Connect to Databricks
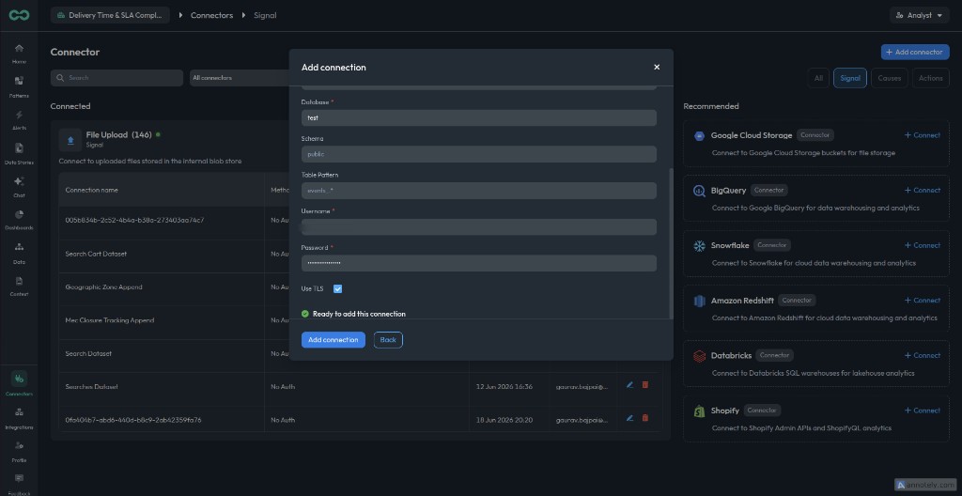The image size is (962, 496). pyautogui.click(x=923, y=355)
